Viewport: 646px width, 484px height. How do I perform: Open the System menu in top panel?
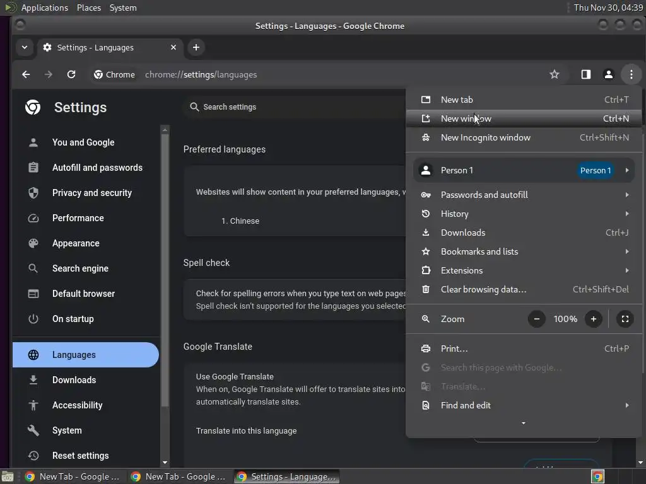123,8
